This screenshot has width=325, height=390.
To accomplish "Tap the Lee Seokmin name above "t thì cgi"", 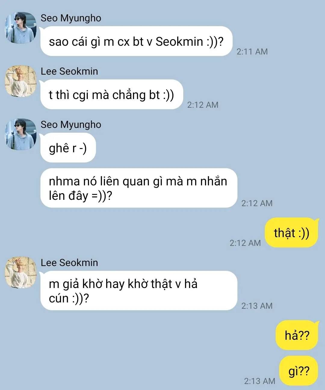I will [69, 71].
